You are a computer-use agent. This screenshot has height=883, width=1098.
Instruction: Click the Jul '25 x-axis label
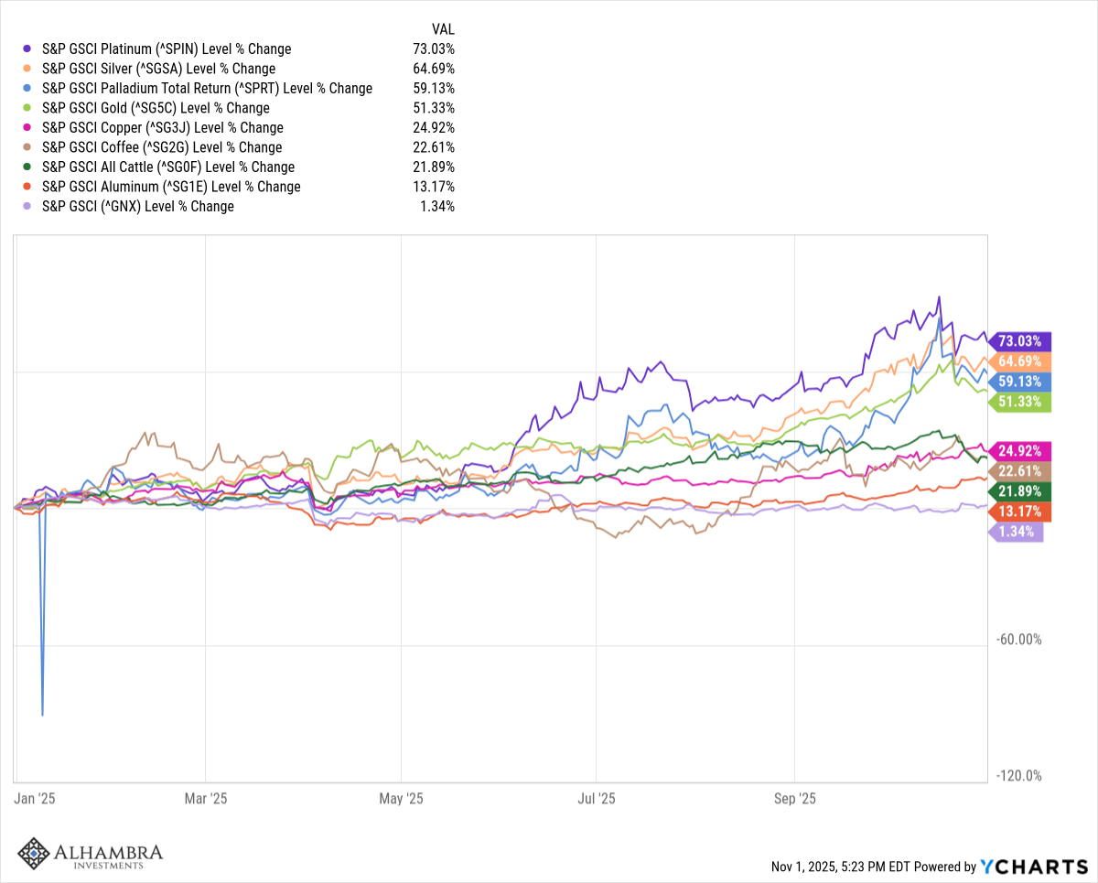(x=597, y=799)
